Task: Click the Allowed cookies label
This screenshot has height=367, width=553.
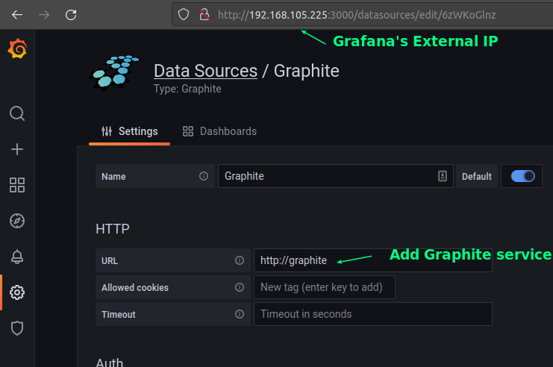Action: [135, 288]
